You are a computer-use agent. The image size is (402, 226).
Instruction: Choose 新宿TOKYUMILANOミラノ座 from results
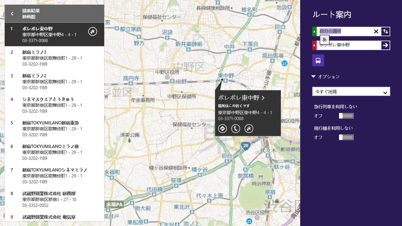pos(54,152)
